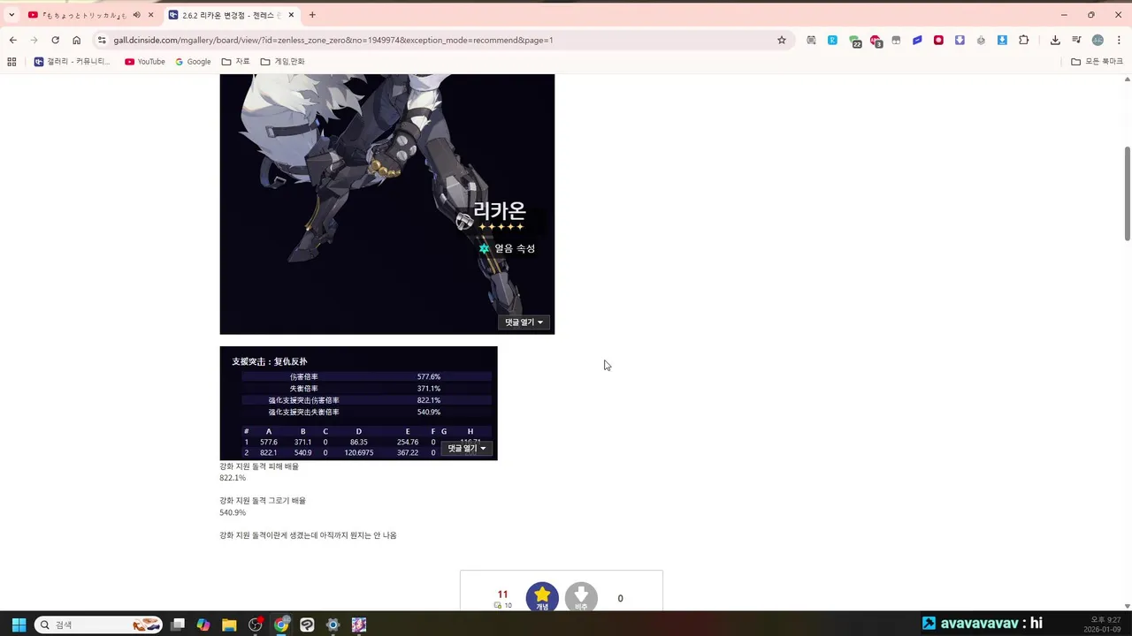
Task: Upvote the post with the 개념 star button
Action: click(x=542, y=597)
